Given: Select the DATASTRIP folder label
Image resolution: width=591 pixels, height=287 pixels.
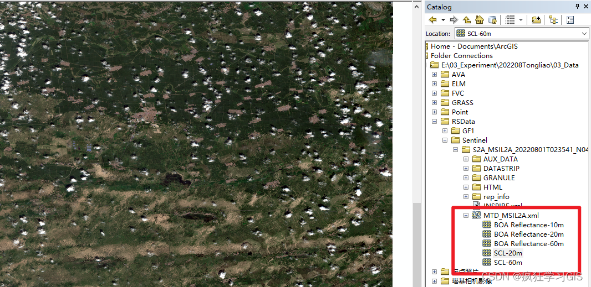Looking at the screenshot, I should pos(501,169).
